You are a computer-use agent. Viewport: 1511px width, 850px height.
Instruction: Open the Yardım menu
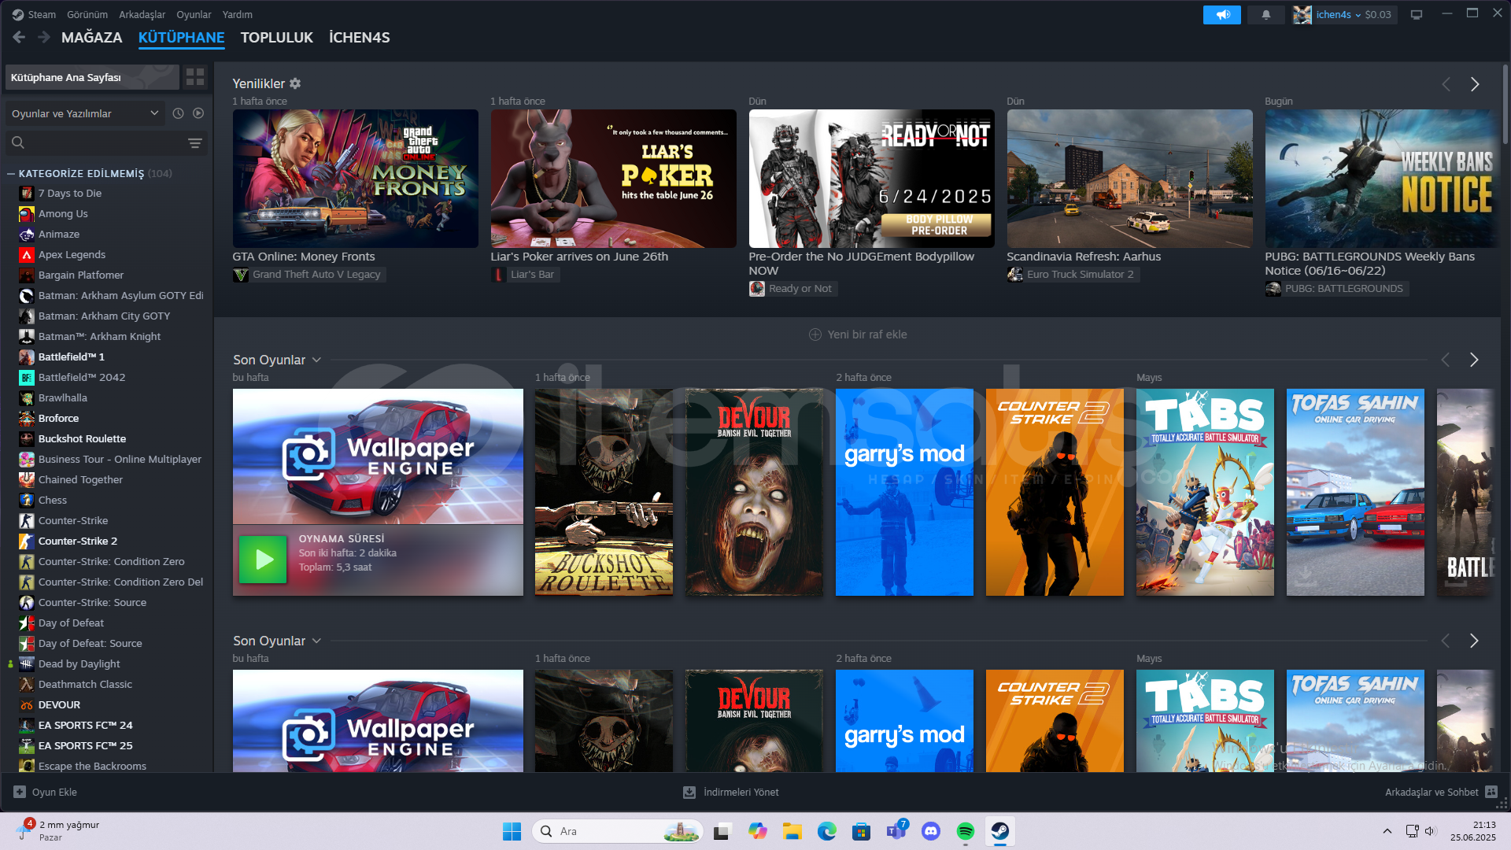237,14
